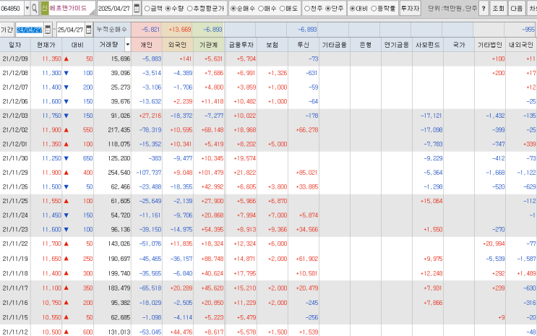Click the 대비 column header
The image size is (537, 336).
[x=77, y=45]
